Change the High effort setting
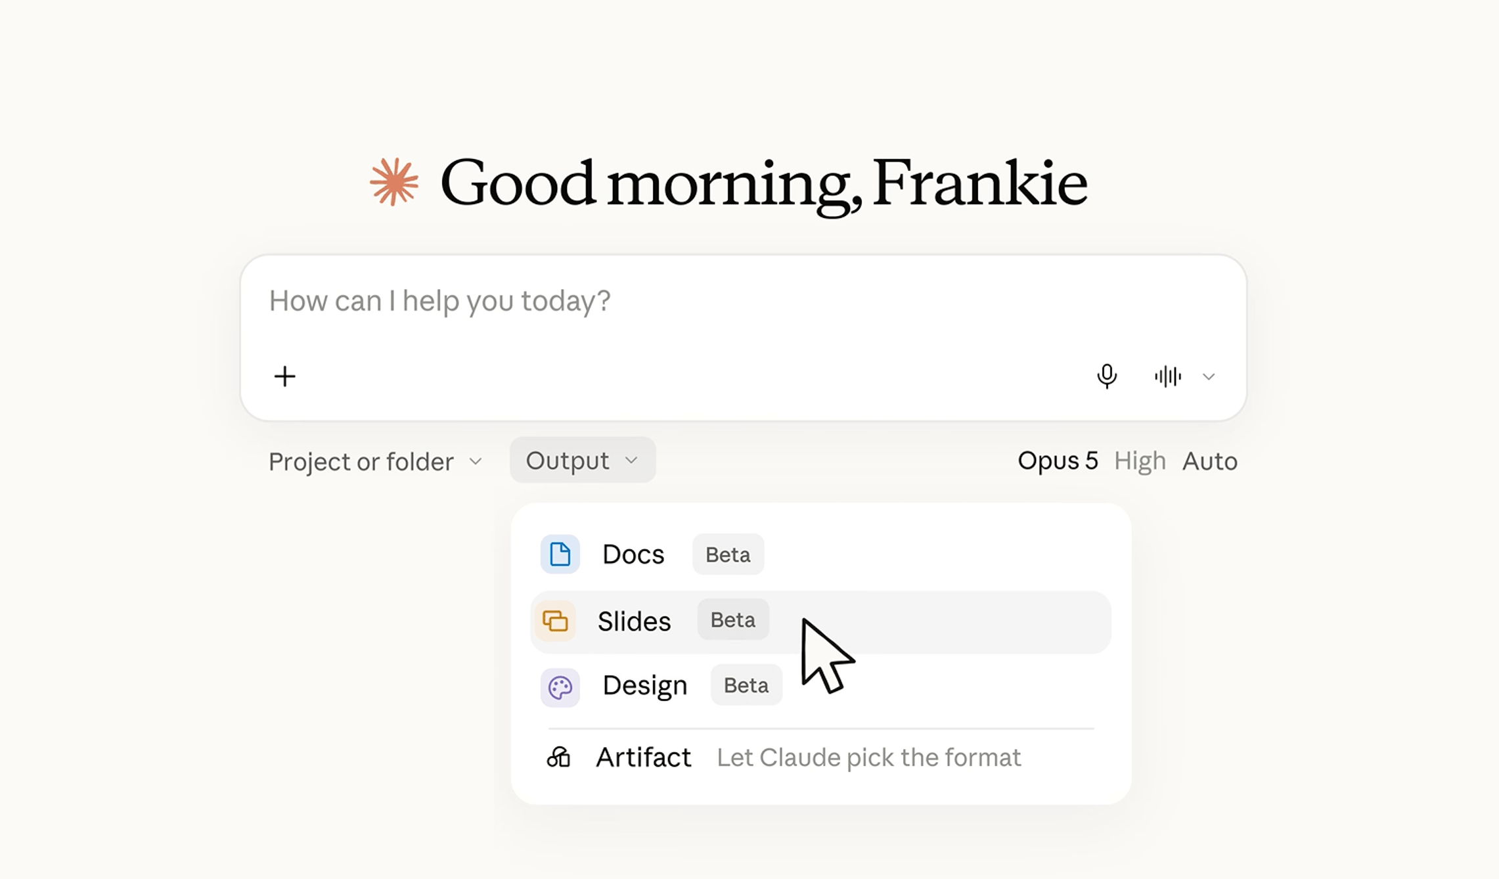This screenshot has height=879, width=1499. tap(1140, 461)
